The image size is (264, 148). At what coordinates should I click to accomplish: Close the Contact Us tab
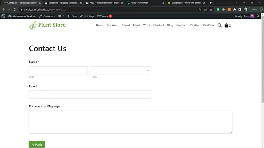click(40, 3)
